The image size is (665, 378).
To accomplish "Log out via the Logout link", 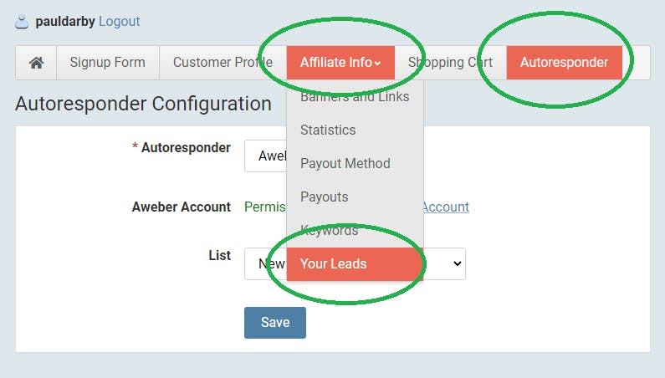I will pos(119,21).
